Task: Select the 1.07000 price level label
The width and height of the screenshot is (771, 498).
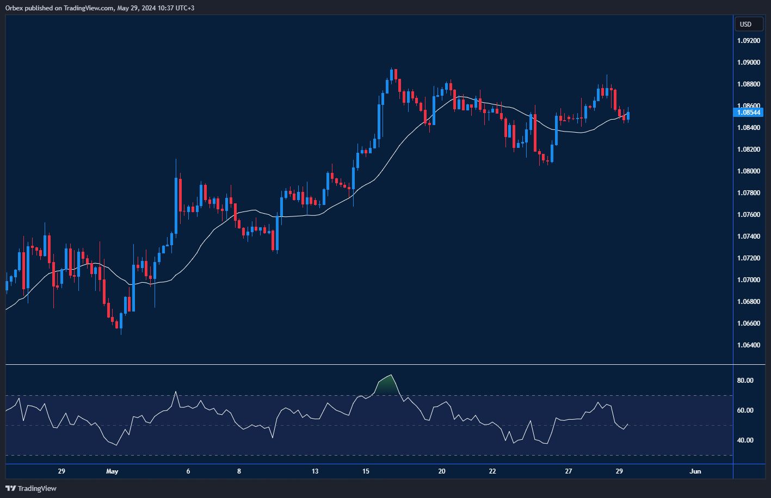Action: click(x=749, y=280)
